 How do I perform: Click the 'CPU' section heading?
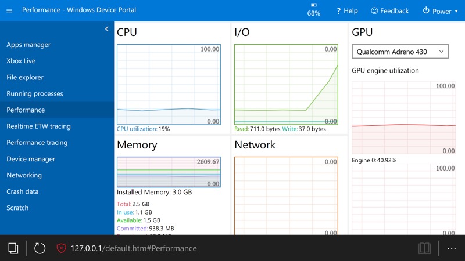tap(127, 32)
